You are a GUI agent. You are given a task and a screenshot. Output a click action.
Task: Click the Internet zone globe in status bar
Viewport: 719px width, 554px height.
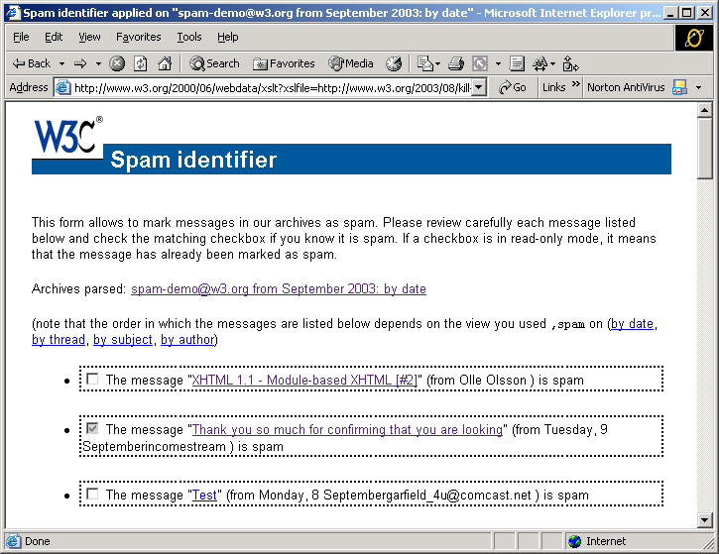[574, 541]
